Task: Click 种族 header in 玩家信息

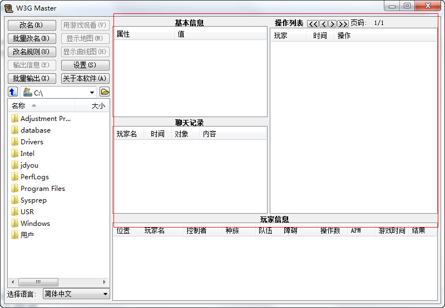Action: coord(239,231)
